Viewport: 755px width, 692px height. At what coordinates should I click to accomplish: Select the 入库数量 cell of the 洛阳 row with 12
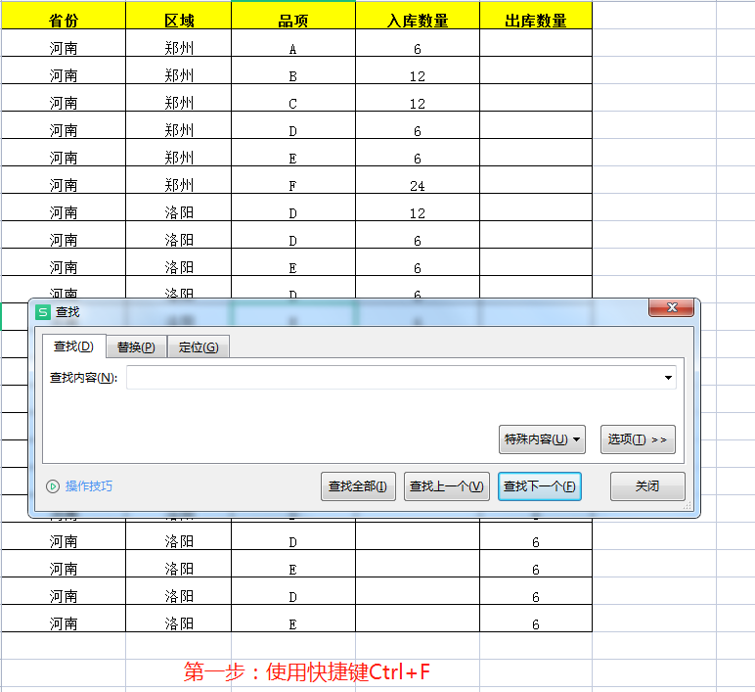click(418, 208)
